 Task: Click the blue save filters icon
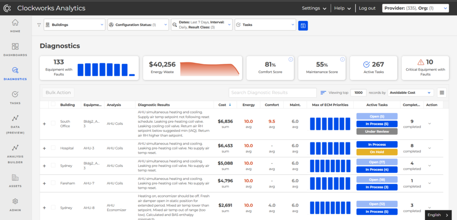click(303, 25)
